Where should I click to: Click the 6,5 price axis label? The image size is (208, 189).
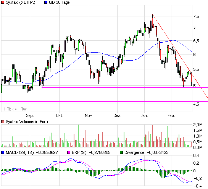tap(196, 41)
